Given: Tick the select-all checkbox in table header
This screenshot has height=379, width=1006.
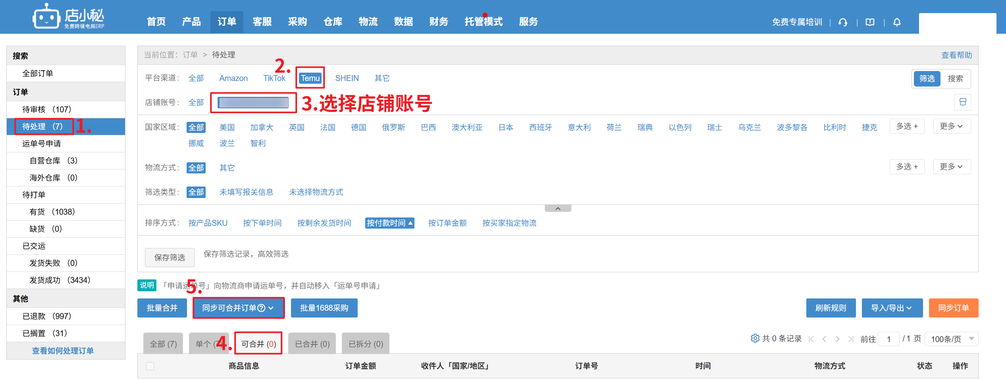Looking at the screenshot, I should 150,366.
